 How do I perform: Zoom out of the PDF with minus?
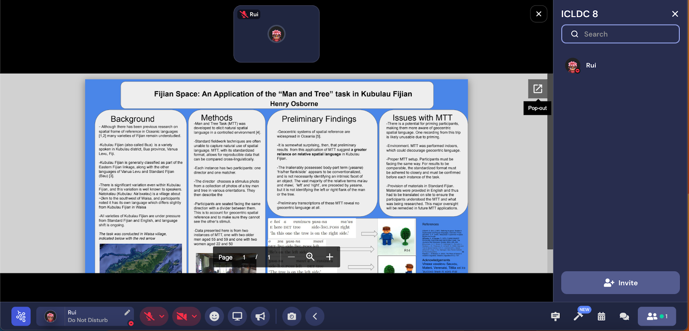291,257
